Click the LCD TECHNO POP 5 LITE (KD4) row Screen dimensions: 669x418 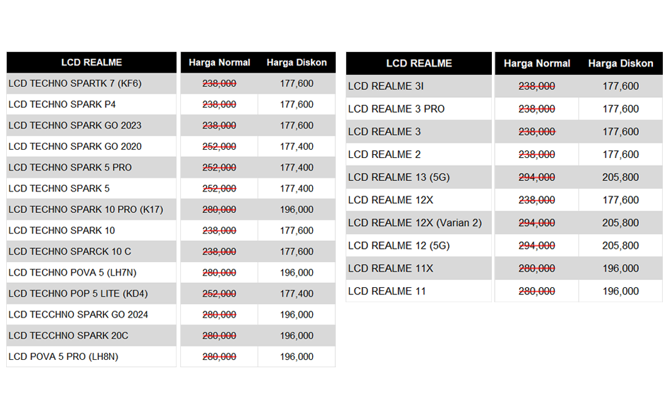[x=78, y=294]
